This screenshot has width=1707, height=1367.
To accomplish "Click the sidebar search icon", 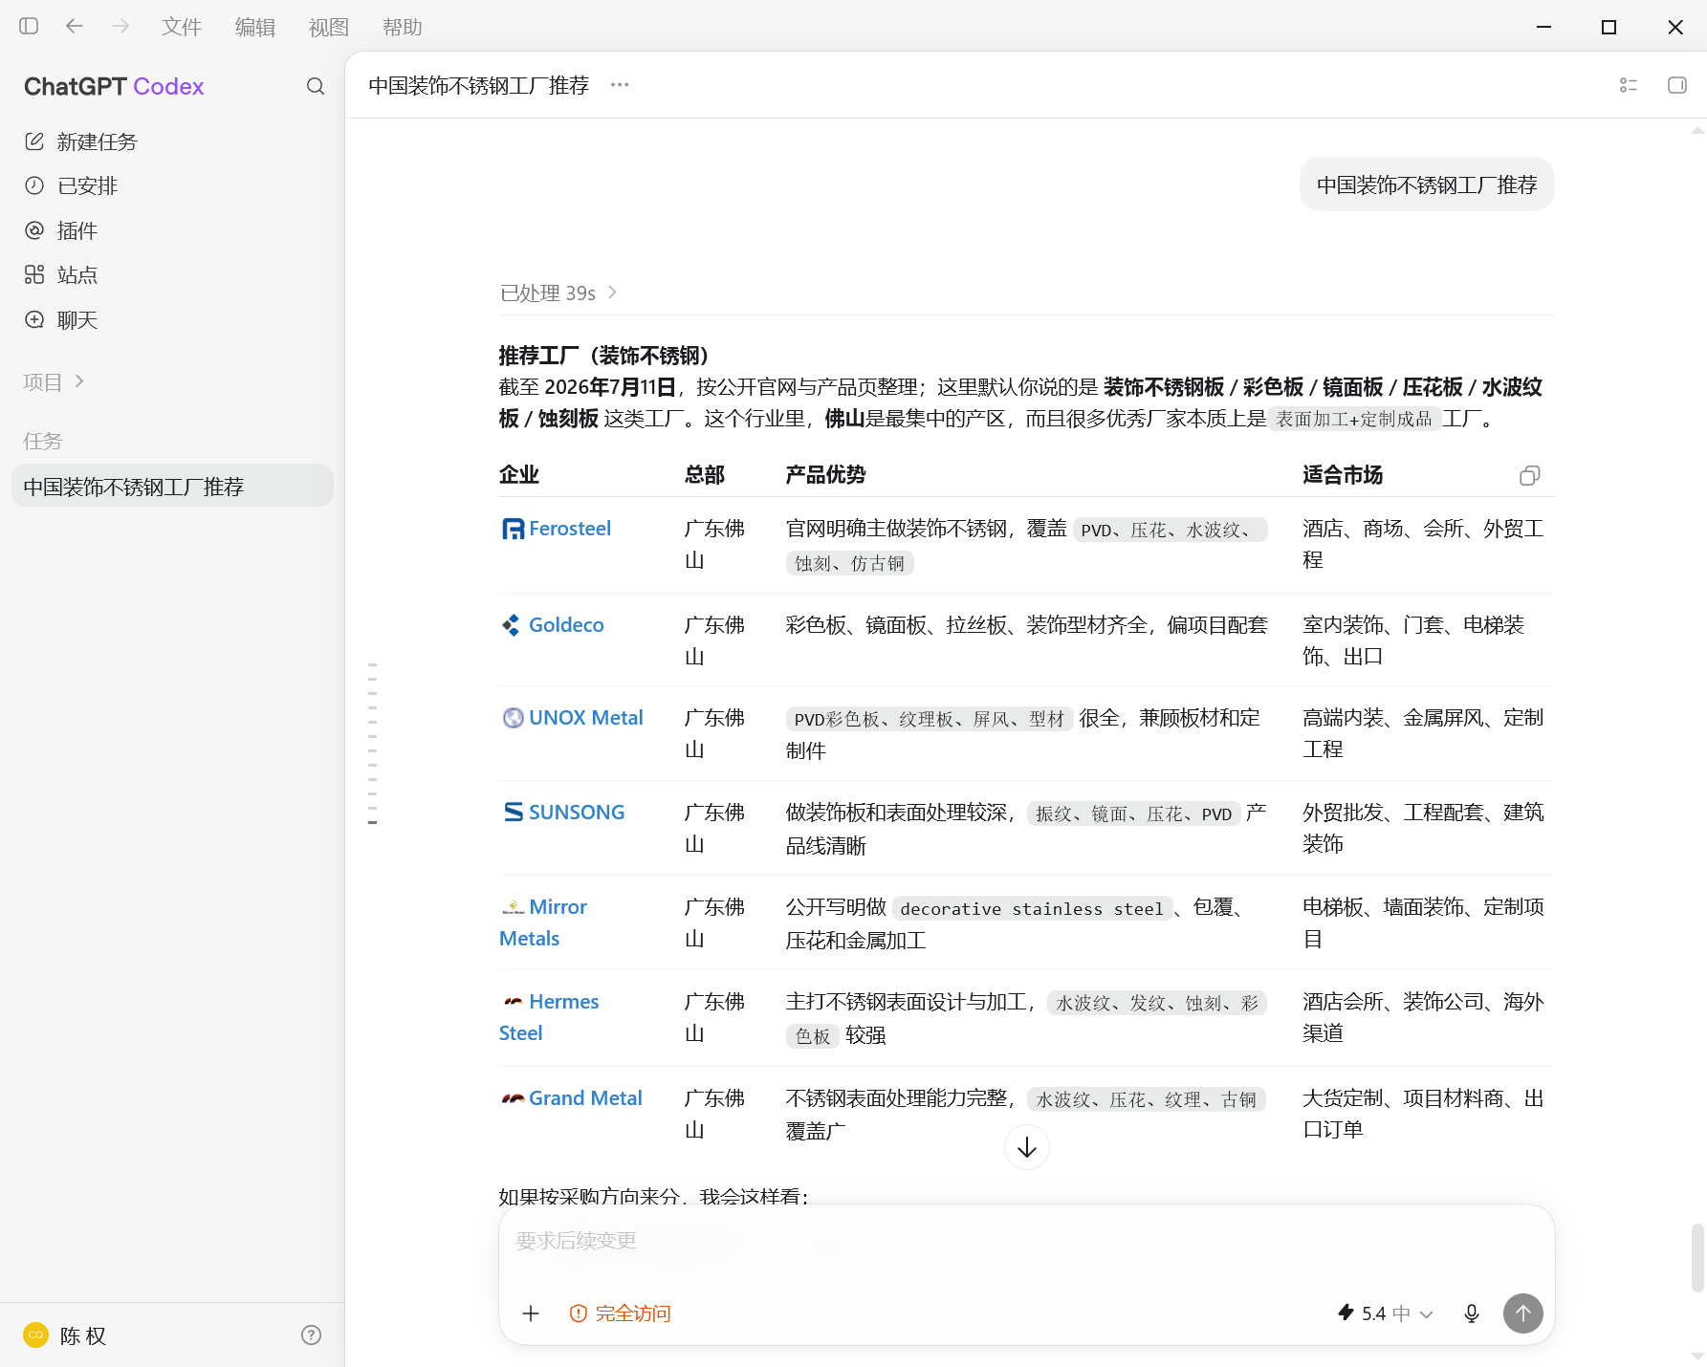I will point(316,87).
